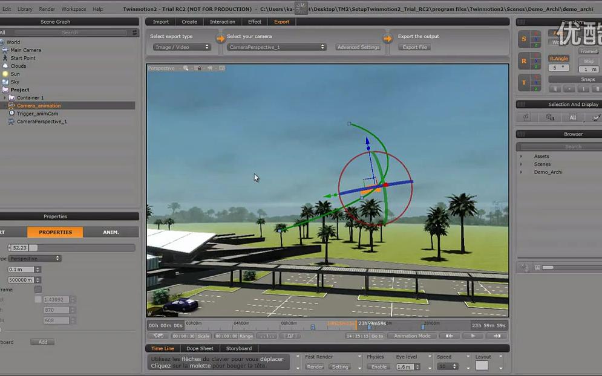602x376 pixels.
Task: Expand the Assets folder in Browser
Action: [521, 156]
